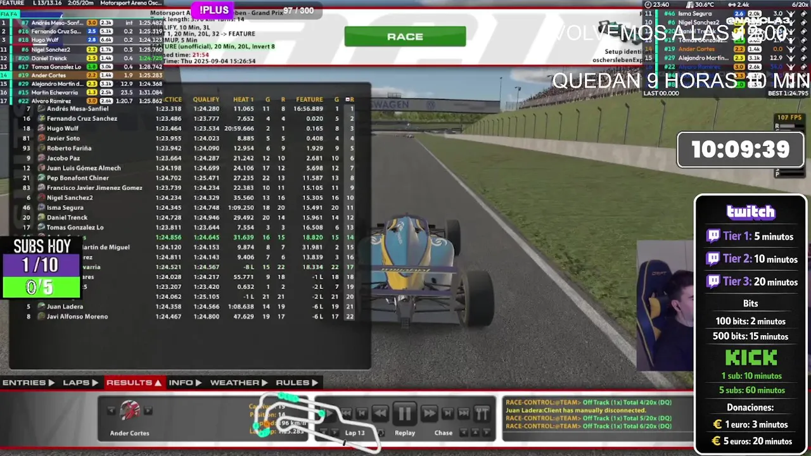Image resolution: width=811 pixels, height=456 pixels.
Task: Step replay to next frame marker
Action: pyautogui.click(x=447, y=413)
